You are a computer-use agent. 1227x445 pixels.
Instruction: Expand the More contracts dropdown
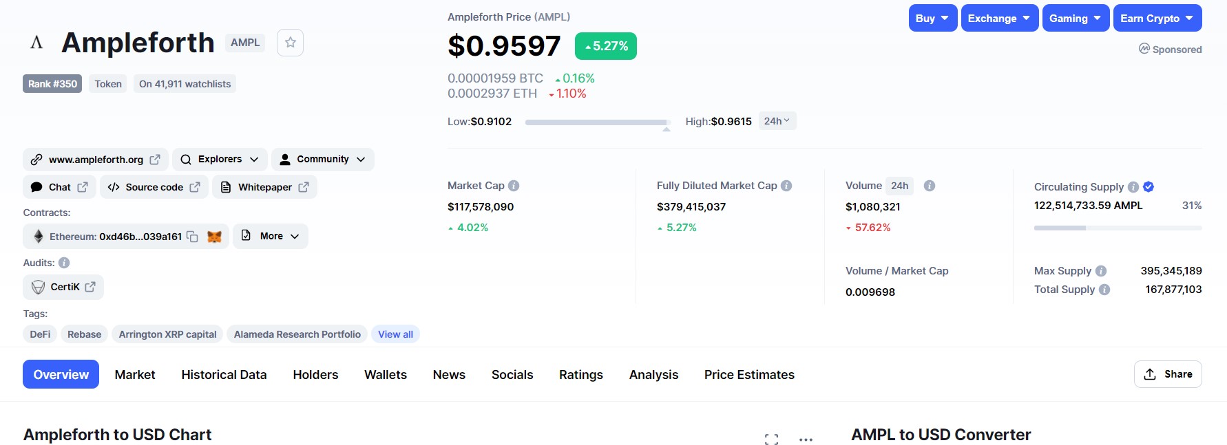tap(271, 236)
